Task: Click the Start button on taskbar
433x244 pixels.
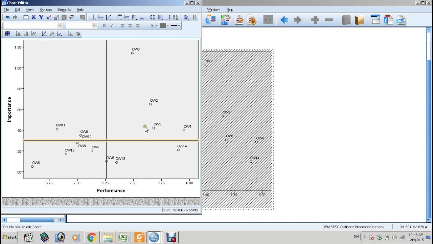Action: click(x=9, y=237)
